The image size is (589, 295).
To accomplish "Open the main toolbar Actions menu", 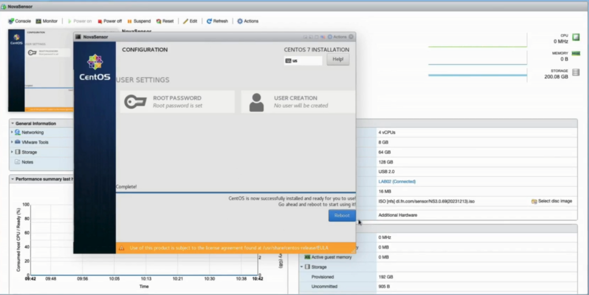I will 247,21.
